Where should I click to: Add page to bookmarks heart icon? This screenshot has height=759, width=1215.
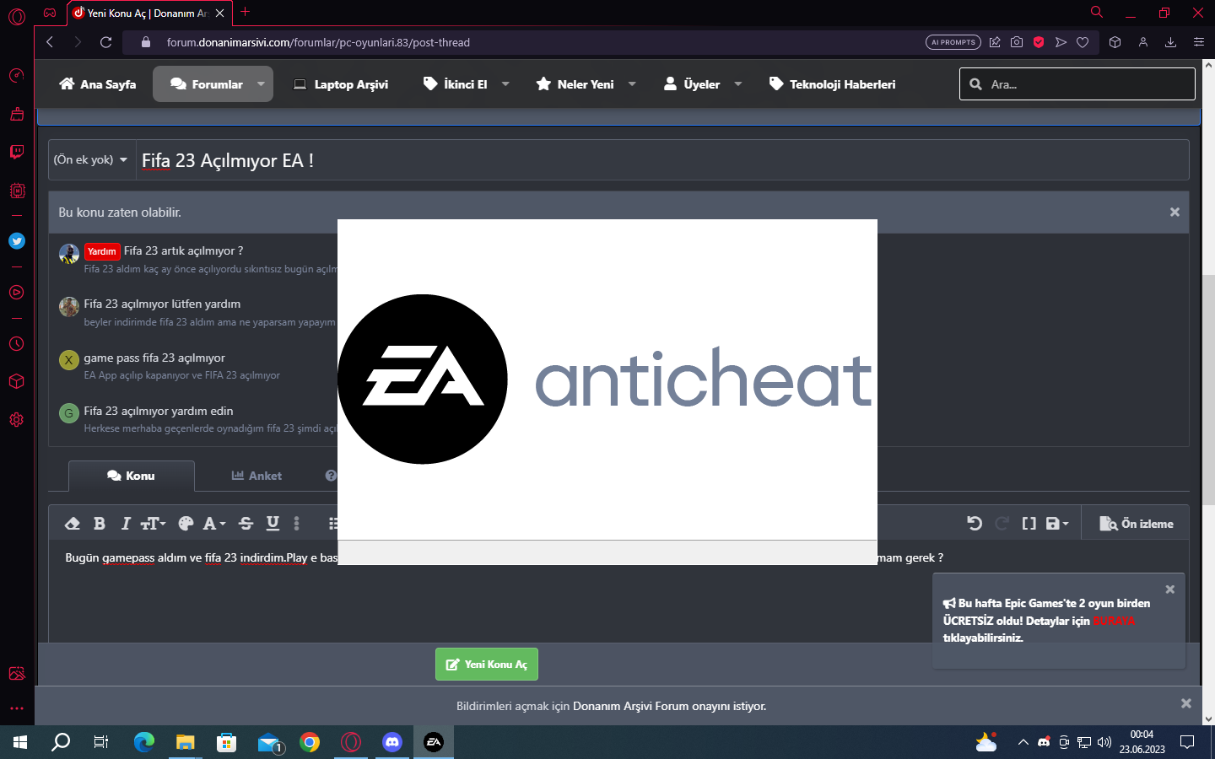[1083, 42]
